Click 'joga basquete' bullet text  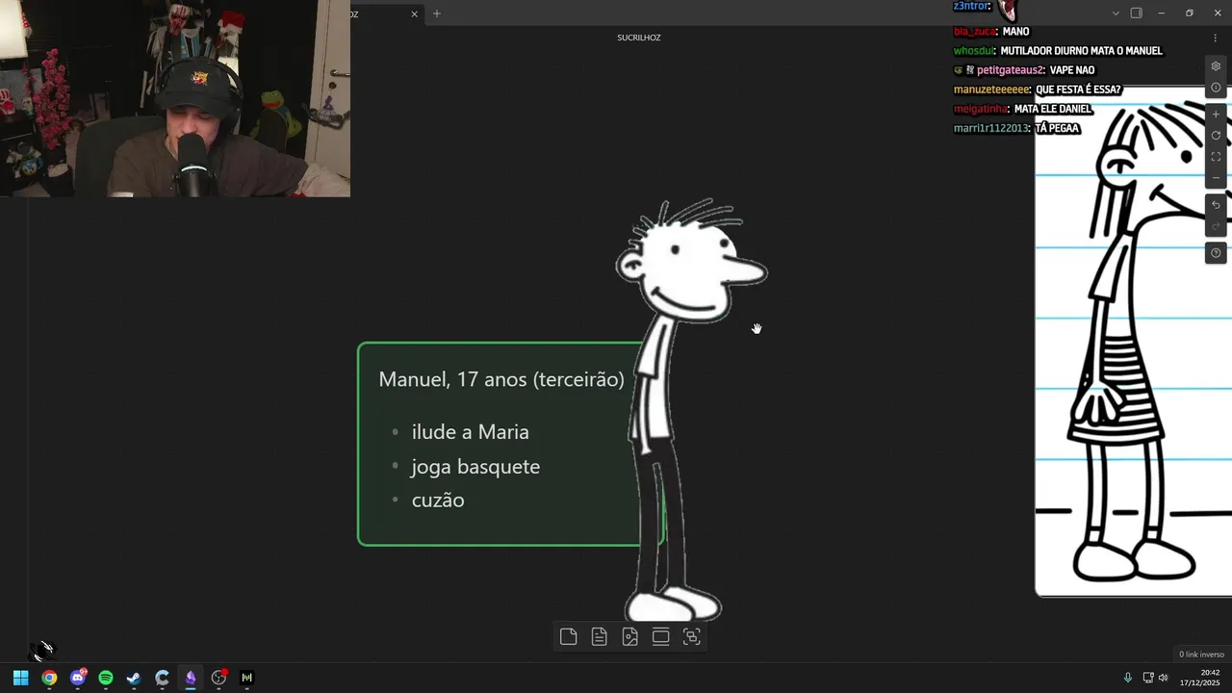click(475, 467)
